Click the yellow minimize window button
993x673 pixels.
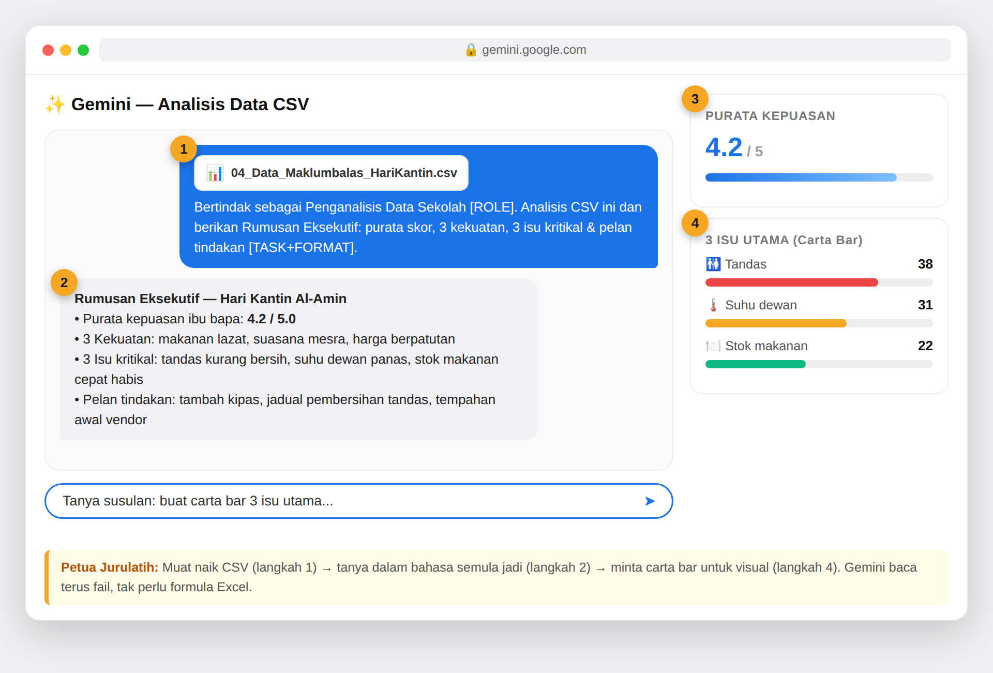(x=66, y=50)
